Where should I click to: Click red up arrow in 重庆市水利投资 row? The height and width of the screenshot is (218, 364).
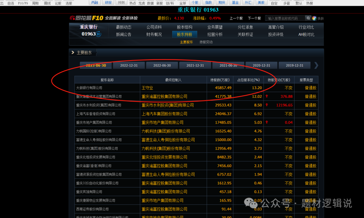(x=267, y=105)
